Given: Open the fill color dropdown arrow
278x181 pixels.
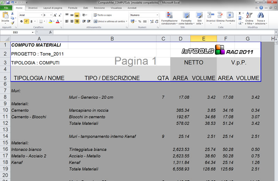Looking at the screenshot, I should pyautogui.click(x=54, y=21).
